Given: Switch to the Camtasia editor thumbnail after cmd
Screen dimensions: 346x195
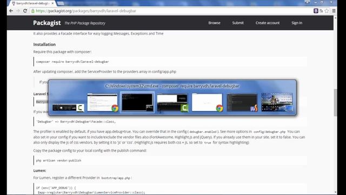Looking at the screenshot, I should tap(172, 102).
